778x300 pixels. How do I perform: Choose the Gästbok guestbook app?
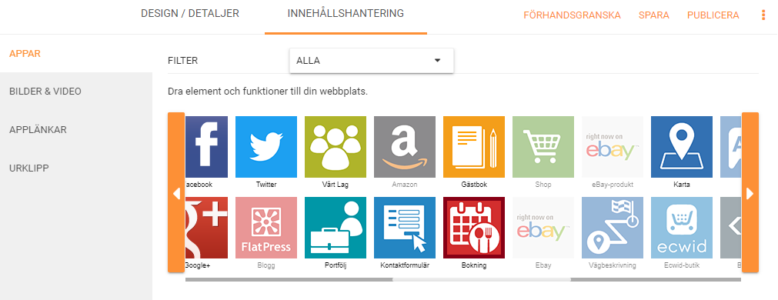point(474,147)
